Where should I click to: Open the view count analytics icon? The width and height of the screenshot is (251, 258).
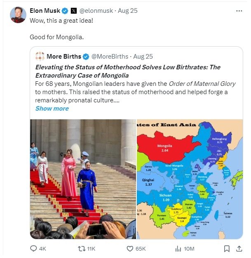(178, 249)
